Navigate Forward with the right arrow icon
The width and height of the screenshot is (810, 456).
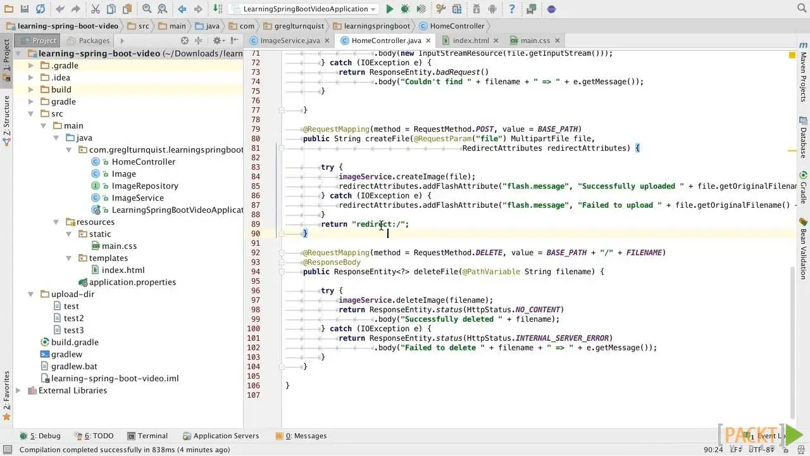click(198, 9)
